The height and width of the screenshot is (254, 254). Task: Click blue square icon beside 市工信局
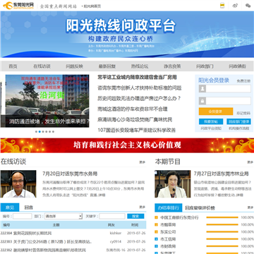click(157, 239)
